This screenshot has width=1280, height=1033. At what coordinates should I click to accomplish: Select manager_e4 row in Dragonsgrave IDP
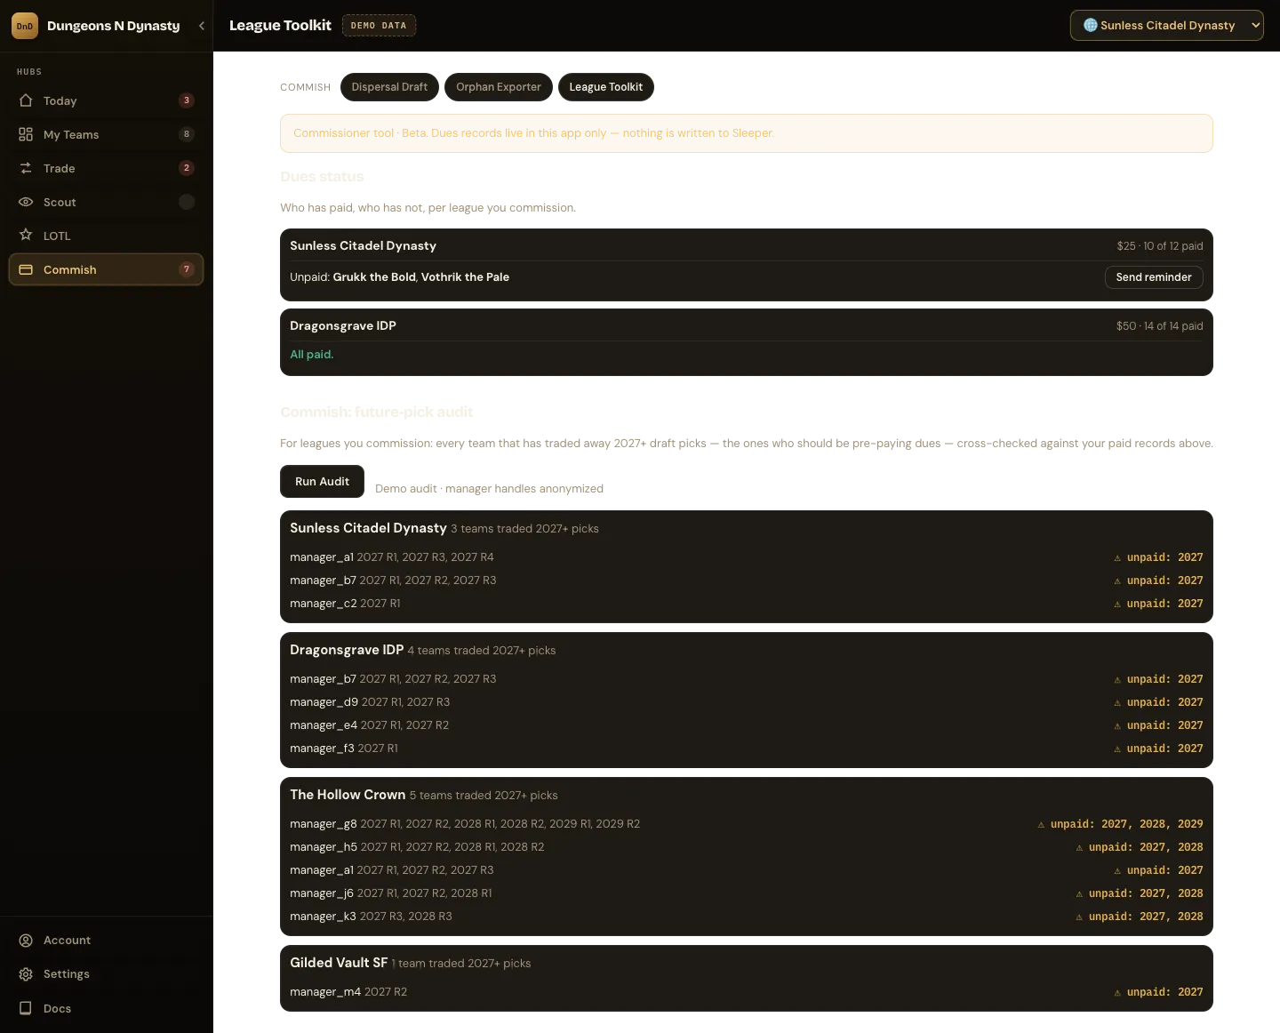click(747, 725)
